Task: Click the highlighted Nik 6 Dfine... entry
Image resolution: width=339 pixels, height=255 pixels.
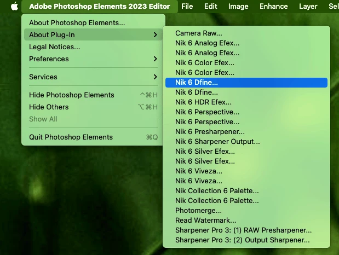Action: [246, 82]
